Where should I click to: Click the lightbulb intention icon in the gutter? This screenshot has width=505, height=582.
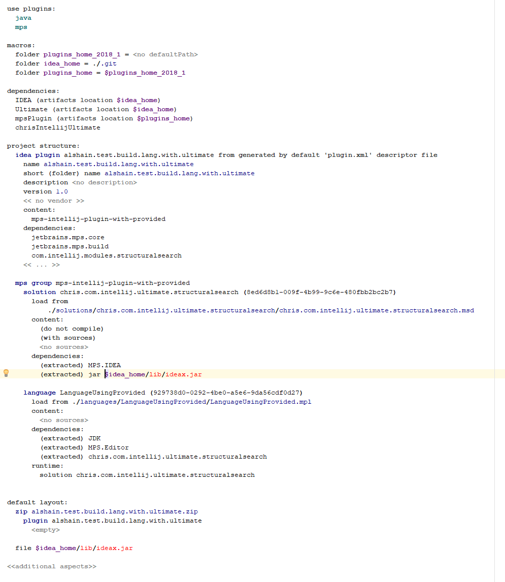coord(6,373)
